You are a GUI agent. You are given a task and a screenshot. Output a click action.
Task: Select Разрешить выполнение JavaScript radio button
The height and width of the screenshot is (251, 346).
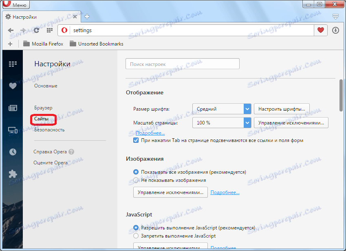(x=136, y=228)
